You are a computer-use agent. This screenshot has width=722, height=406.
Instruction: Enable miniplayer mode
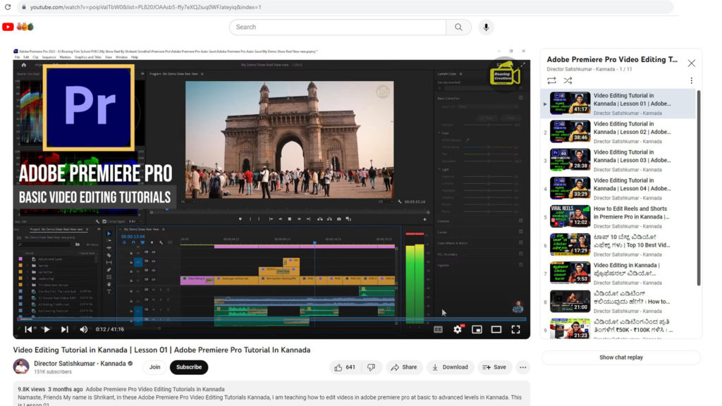tap(477, 329)
